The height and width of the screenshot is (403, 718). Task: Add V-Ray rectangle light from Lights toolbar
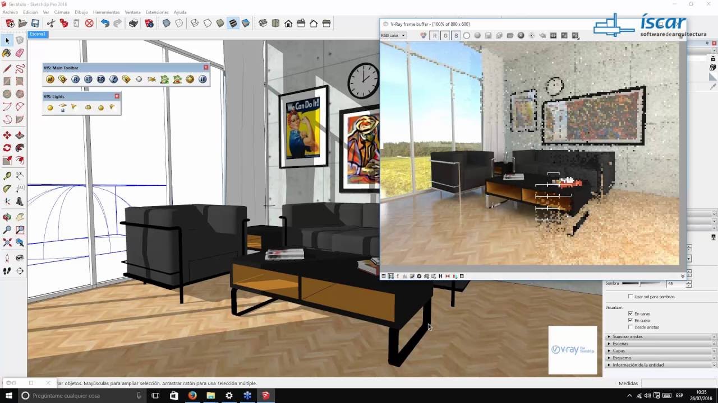[63, 107]
